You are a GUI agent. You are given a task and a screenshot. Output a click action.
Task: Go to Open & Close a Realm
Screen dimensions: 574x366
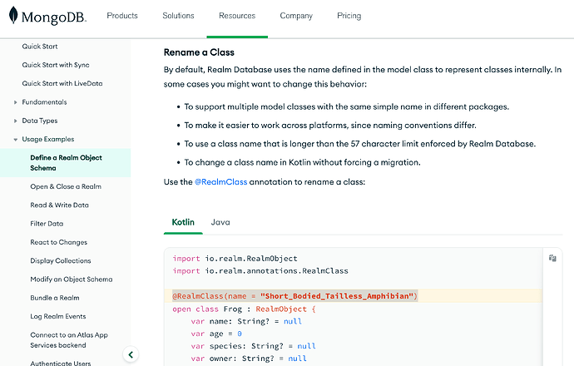66,186
